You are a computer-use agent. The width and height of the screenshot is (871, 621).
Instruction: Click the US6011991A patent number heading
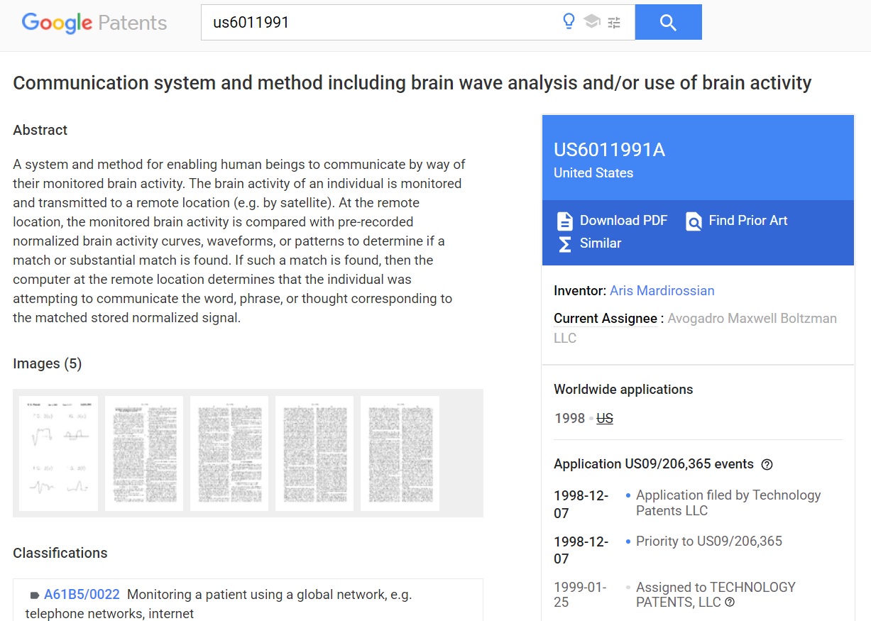tap(609, 150)
